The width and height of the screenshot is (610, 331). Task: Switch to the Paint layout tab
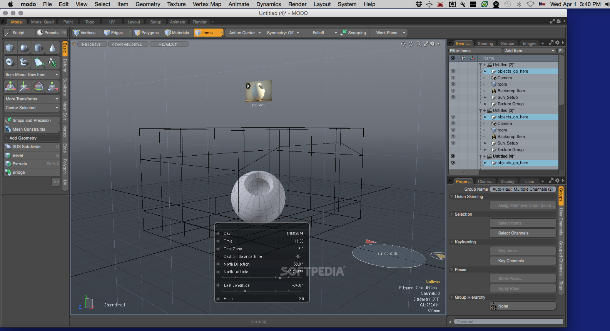68,22
